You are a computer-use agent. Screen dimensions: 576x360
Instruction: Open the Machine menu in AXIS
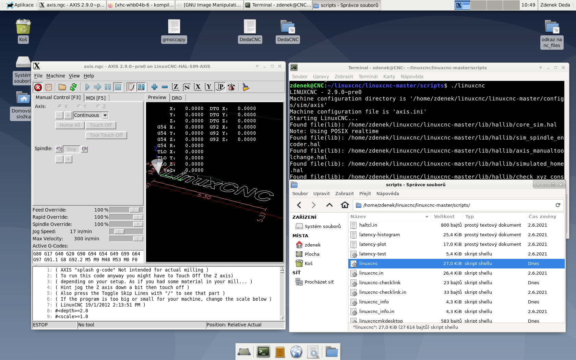56,76
